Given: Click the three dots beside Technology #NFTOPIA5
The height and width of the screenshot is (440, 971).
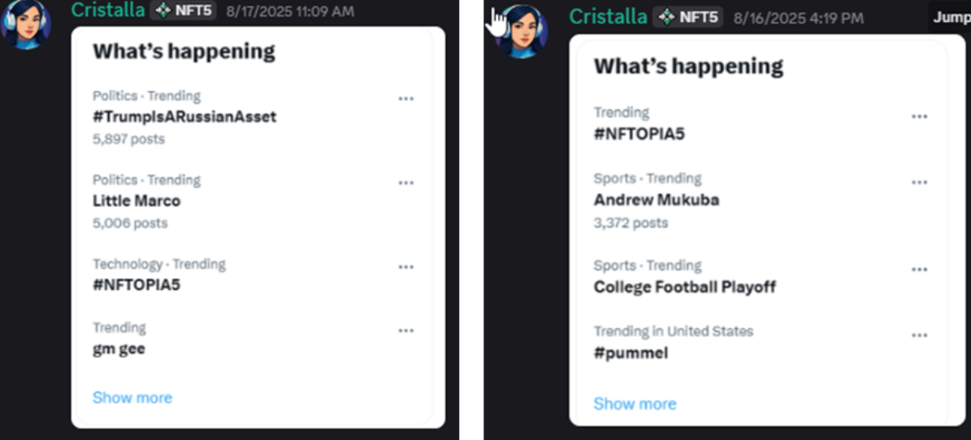Looking at the screenshot, I should click(x=405, y=267).
